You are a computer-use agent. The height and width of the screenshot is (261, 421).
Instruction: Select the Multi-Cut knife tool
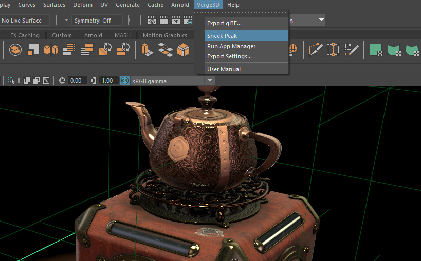click(316, 50)
